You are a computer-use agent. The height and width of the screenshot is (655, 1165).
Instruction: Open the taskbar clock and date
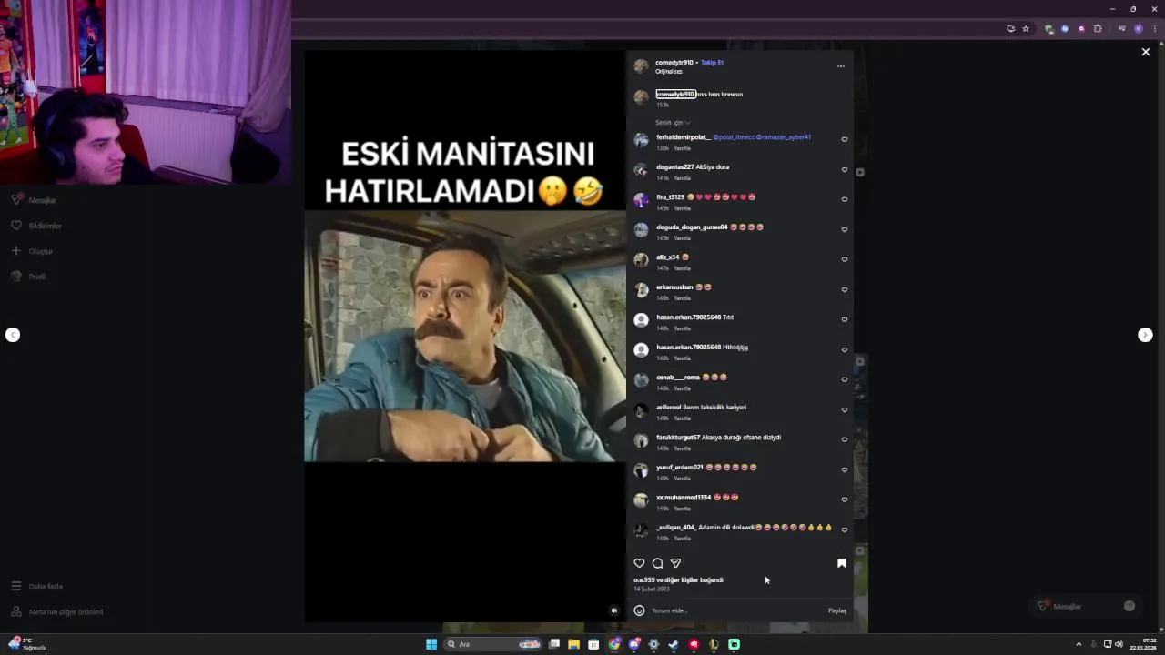1143,644
